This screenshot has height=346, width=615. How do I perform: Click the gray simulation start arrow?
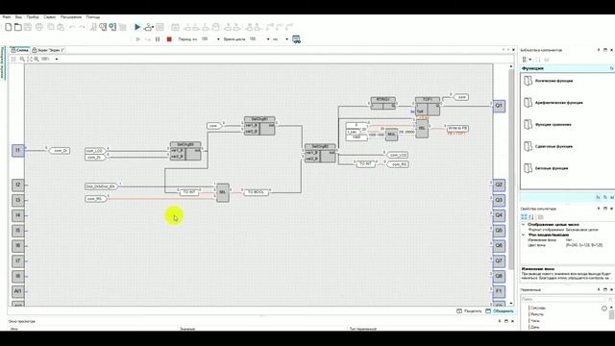[x=138, y=39]
